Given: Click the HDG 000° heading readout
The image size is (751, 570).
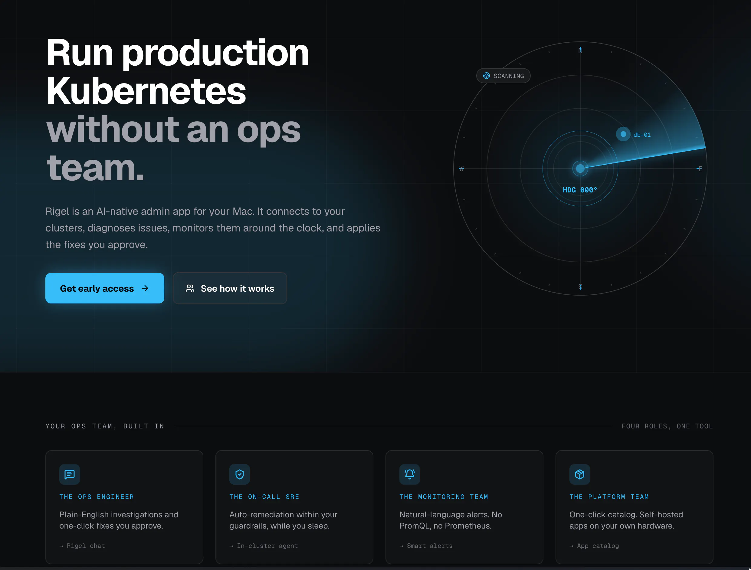Looking at the screenshot, I should pos(579,190).
